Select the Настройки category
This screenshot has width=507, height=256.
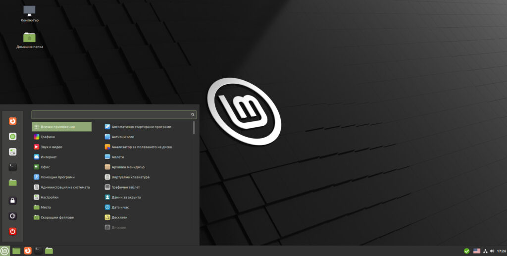coord(61,197)
